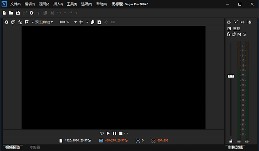Solo master bus with S button
Screen dimensions: 259x151
244,34
